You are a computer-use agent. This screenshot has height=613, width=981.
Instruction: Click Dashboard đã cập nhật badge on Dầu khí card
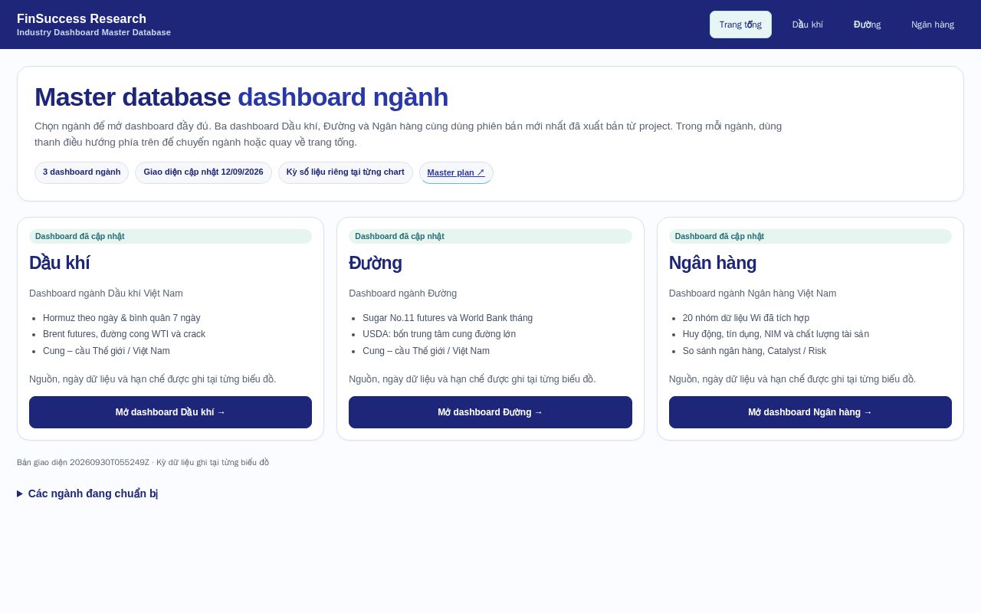170,236
